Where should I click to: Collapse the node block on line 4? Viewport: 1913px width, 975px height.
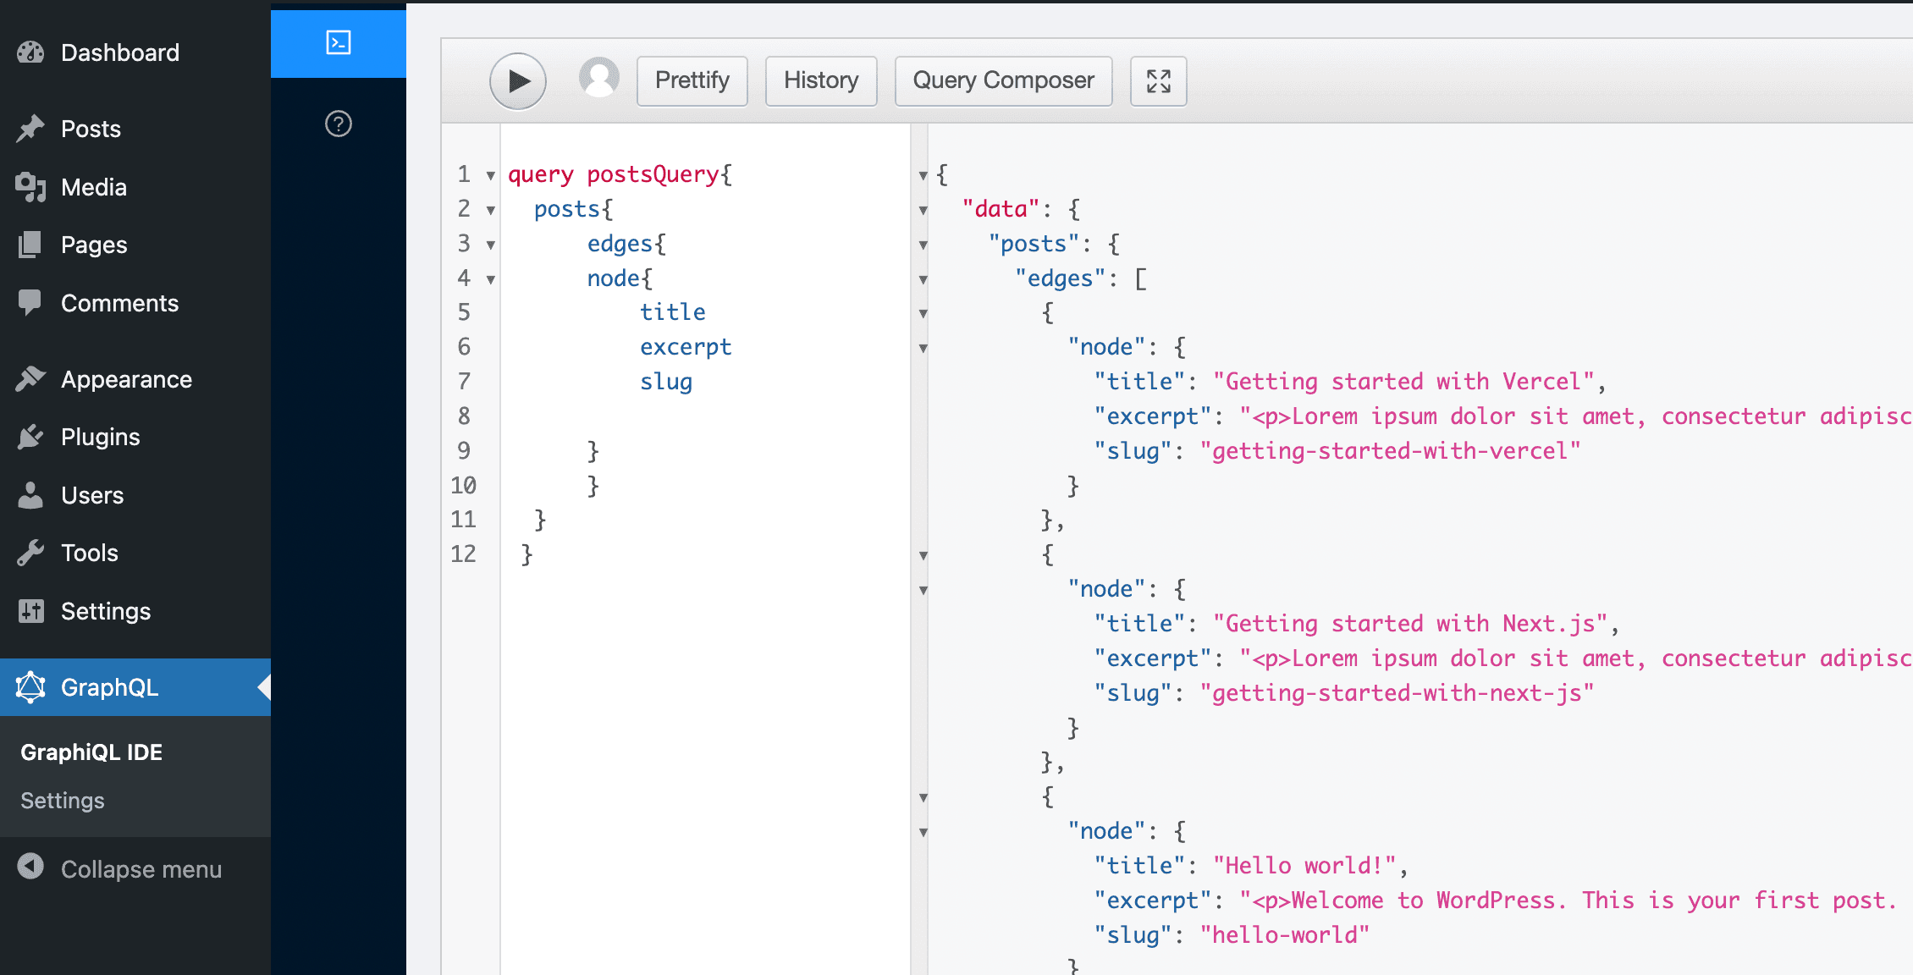pos(491,279)
